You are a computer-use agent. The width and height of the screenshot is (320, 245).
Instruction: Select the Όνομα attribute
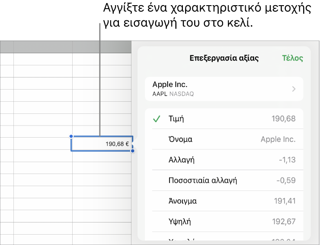coord(224,139)
